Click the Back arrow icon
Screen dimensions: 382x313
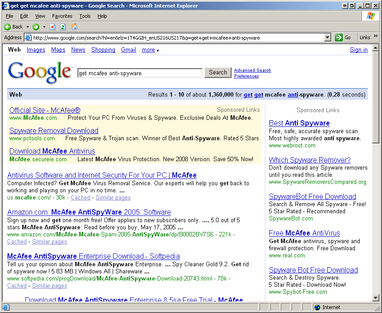click(8, 27)
